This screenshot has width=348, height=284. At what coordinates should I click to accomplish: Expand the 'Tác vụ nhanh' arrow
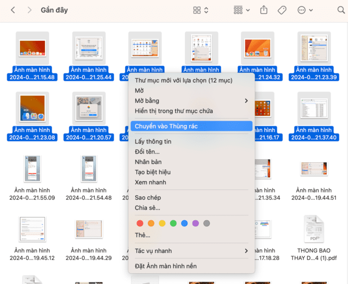pyautogui.click(x=246, y=251)
